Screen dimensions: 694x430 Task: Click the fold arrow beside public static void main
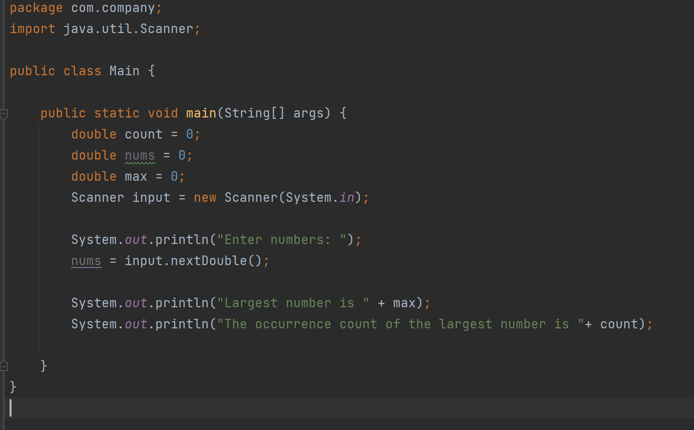tap(5, 114)
